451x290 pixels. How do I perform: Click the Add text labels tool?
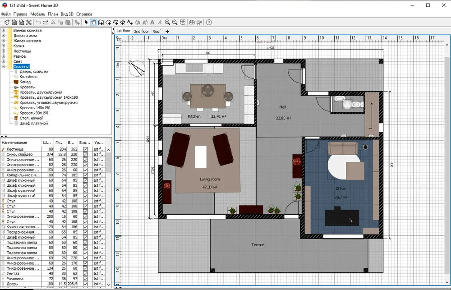pyautogui.click(x=130, y=22)
